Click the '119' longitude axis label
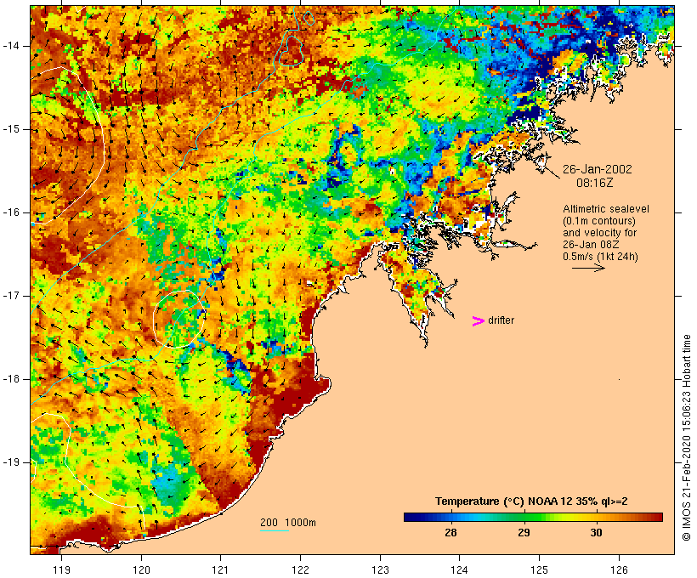Viewport: 697px width, 578px height. pos(61,570)
